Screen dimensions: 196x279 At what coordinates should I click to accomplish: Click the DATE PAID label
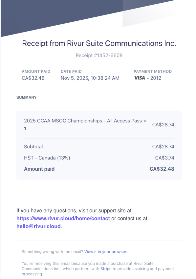(x=71, y=71)
